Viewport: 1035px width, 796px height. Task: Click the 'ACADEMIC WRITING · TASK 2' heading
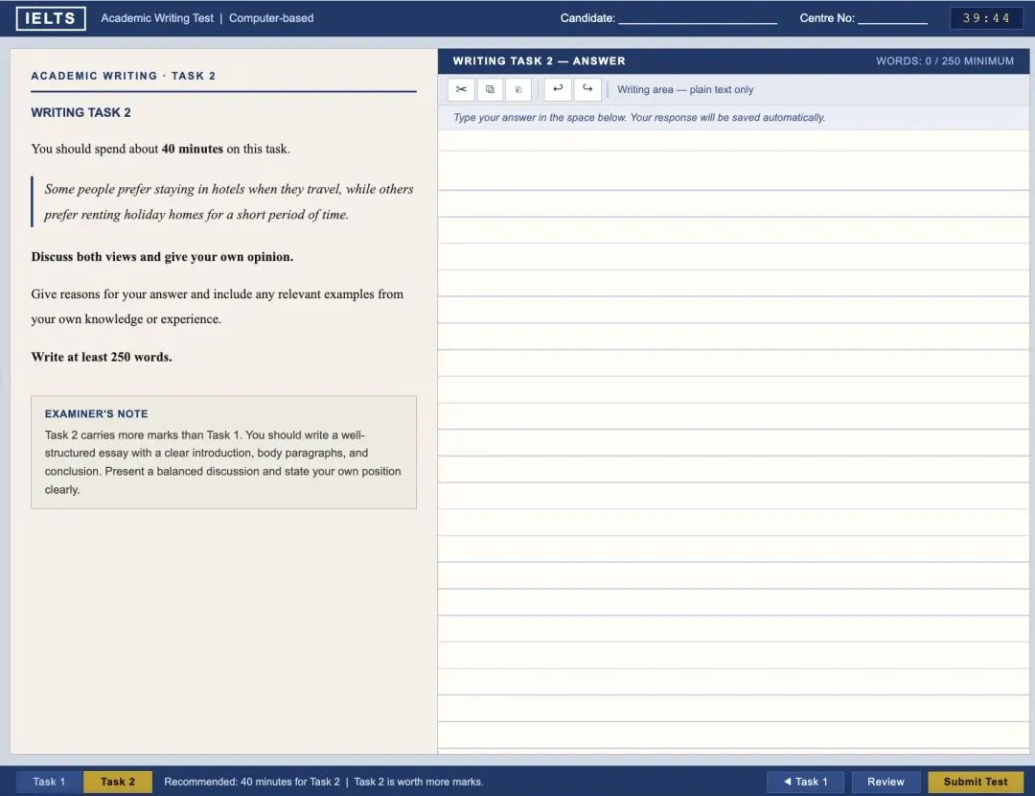point(124,76)
